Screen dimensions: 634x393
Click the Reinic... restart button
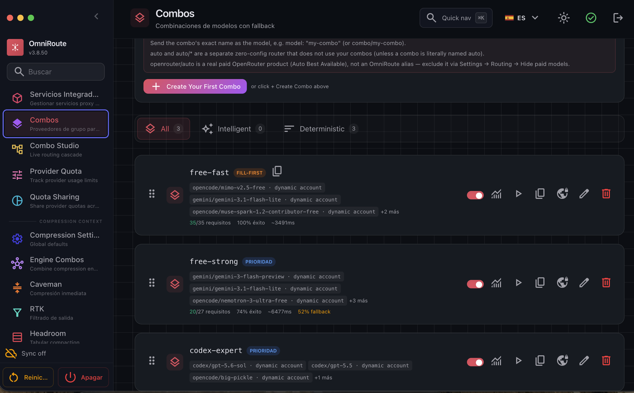coord(28,377)
